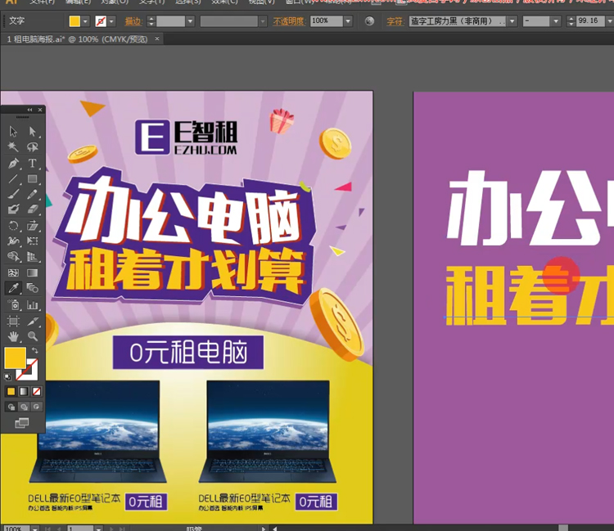This screenshot has width=614, height=531.
Task: Switch to 租电脑海报.ai document tab
Action: tap(78, 39)
